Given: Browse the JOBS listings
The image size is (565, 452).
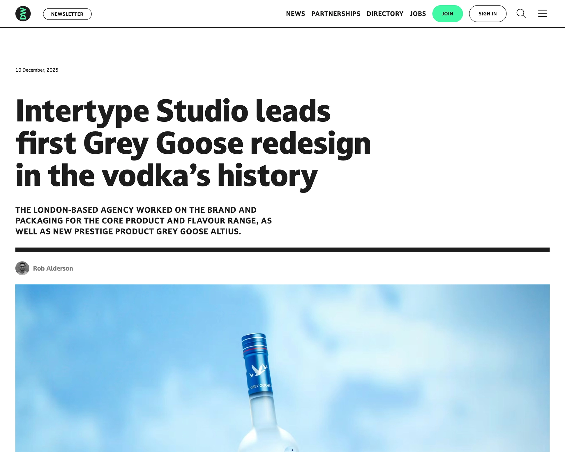Looking at the screenshot, I should point(418,13).
